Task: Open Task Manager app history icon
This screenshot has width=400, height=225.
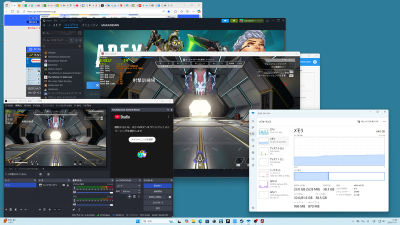Action: click(253, 140)
